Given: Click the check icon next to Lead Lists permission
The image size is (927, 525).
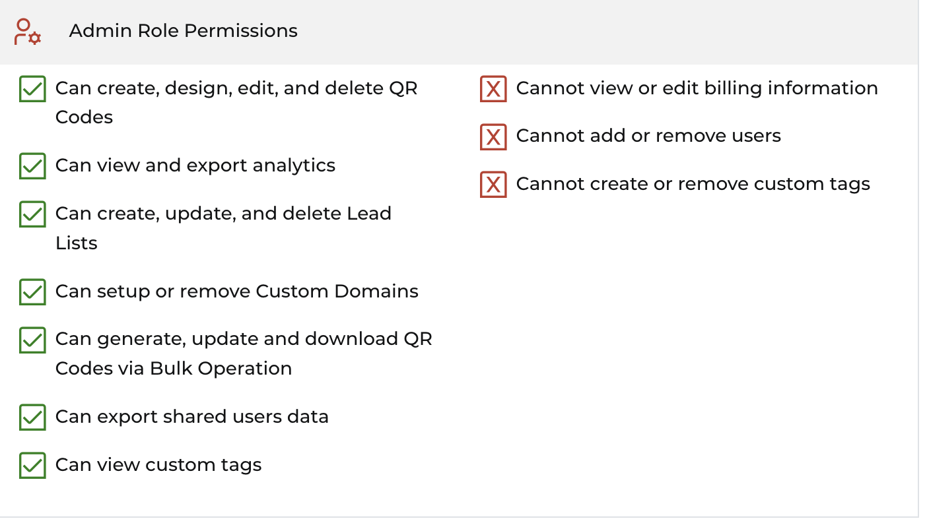Looking at the screenshot, I should [32, 214].
